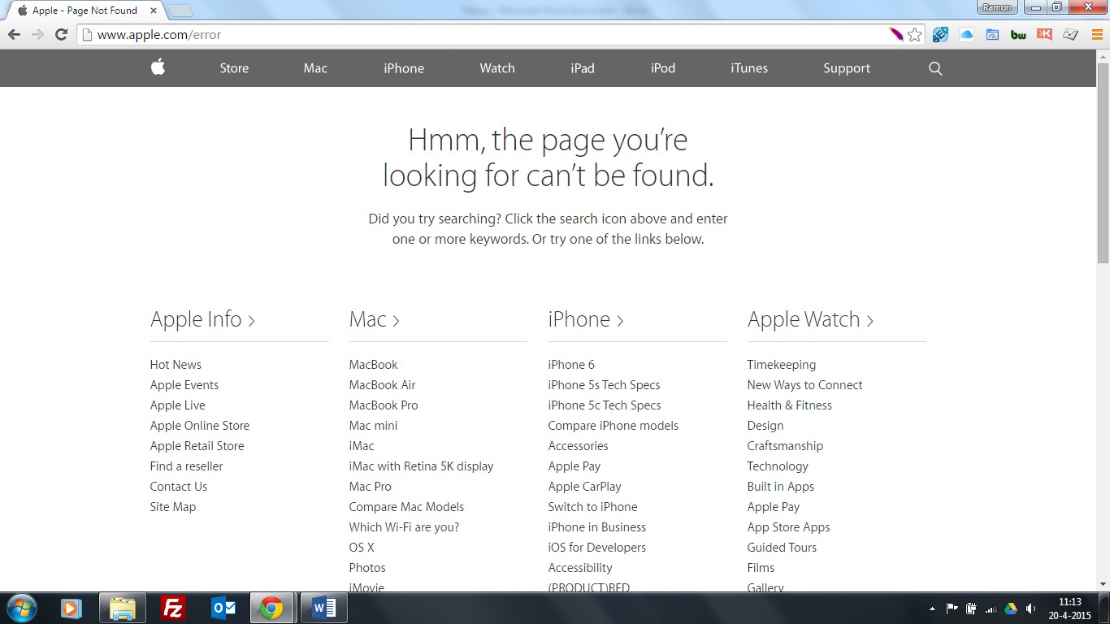Image resolution: width=1110 pixels, height=624 pixels.
Task: Open the Chrome hamburger menu
Action: point(1096,34)
